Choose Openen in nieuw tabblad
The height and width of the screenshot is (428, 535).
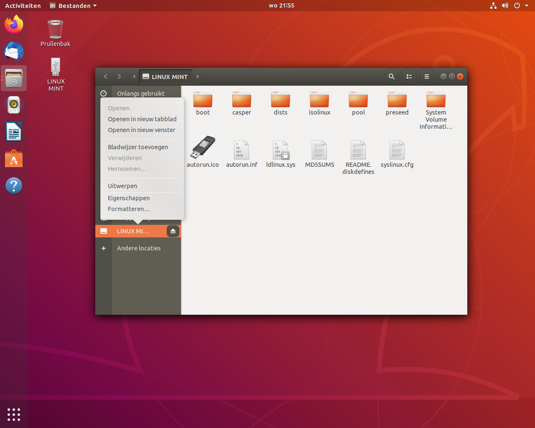click(x=142, y=119)
